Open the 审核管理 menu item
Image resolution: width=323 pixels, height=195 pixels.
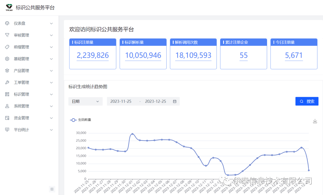point(22,35)
